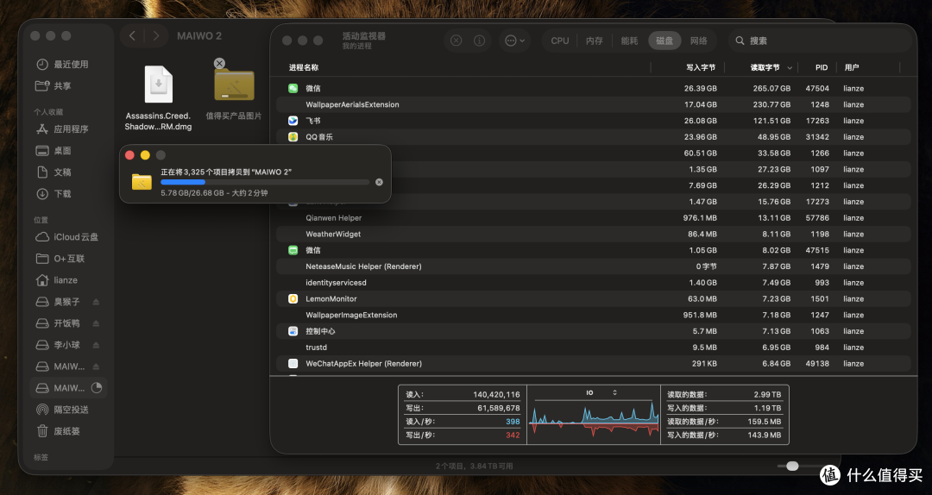Click the copy progress bar
Screen dimensions: 932x495
tap(265, 183)
